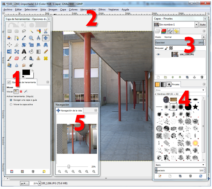212x189 pixels.
Task: Select the Heal tool yellow bandage
Action: tap(46, 58)
